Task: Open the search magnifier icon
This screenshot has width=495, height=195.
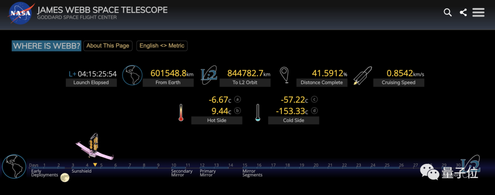Action: (448, 12)
